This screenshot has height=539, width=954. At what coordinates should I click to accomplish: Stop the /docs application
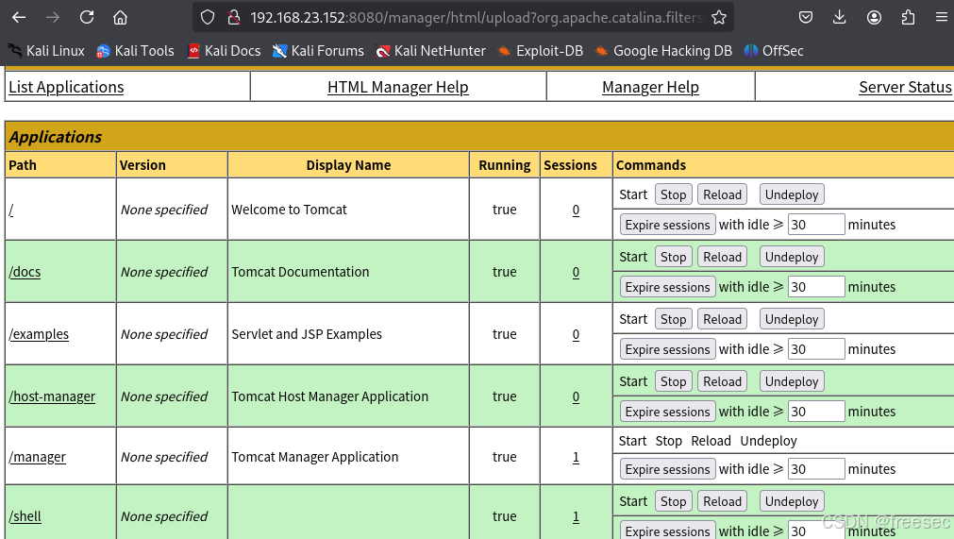673,257
